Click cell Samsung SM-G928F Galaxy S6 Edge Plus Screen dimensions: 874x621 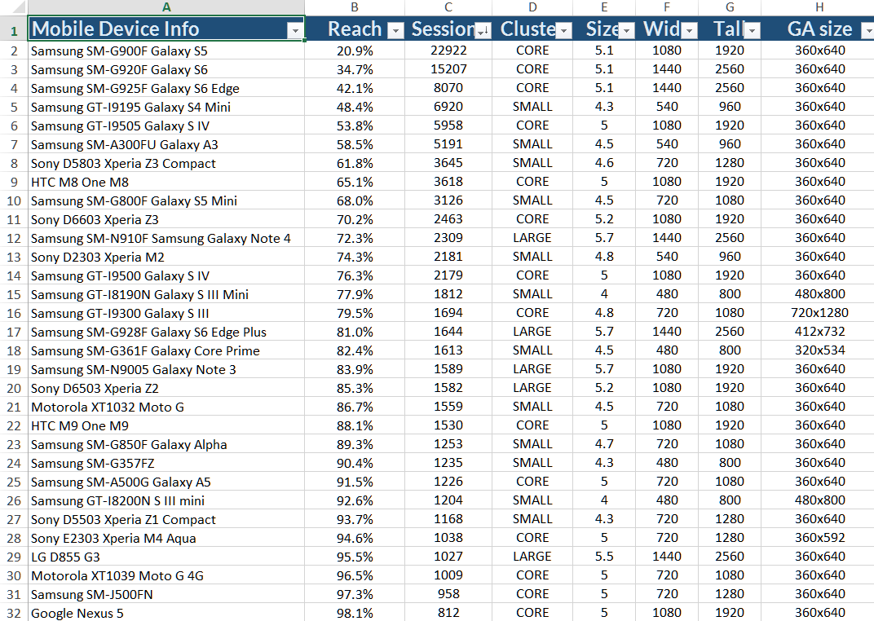point(166,332)
